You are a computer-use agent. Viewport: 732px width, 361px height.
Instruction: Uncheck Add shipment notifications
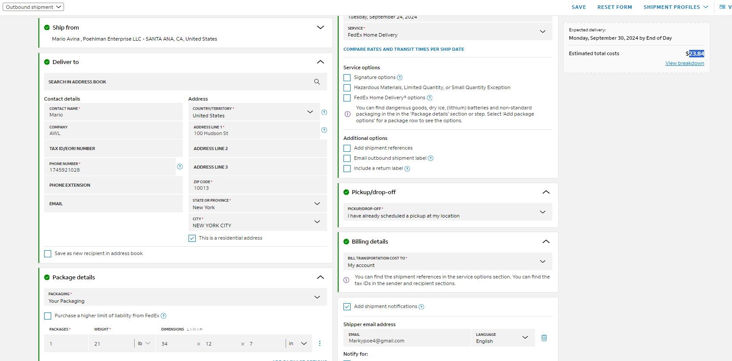point(347,307)
